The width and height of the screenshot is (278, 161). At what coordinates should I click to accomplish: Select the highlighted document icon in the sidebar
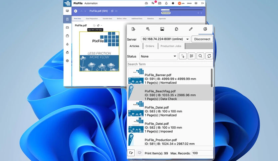[x=68, y=19]
